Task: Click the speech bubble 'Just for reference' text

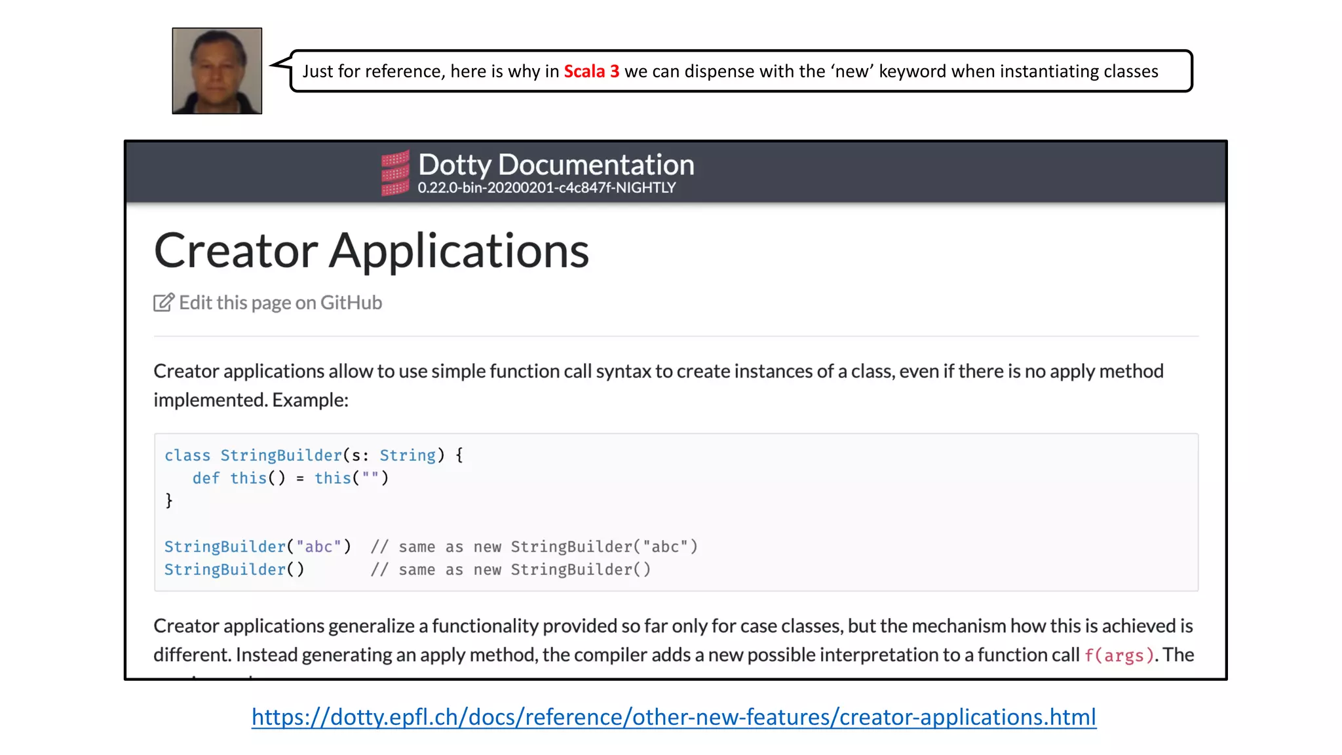Action: (x=730, y=71)
